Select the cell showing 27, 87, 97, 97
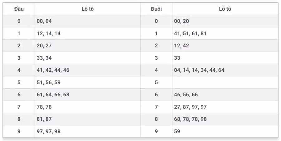Screen dimensions: 281x141 190,107
